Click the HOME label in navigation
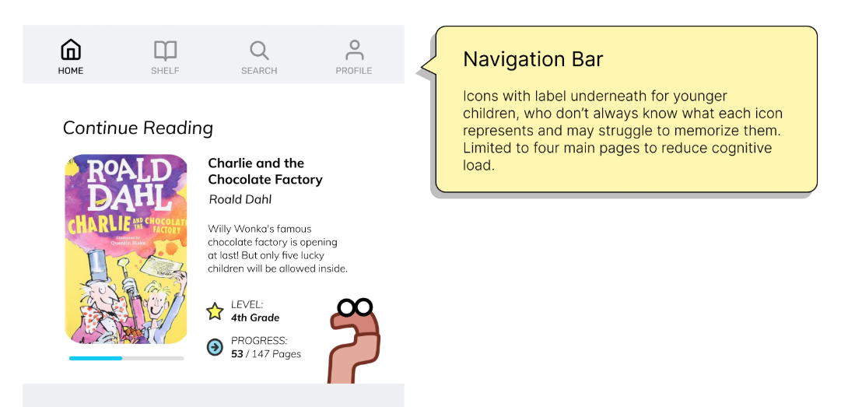 coord(71,71)
